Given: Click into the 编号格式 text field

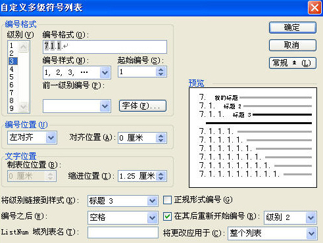Looking at the screenshot, I should click(x=105, y=47).
